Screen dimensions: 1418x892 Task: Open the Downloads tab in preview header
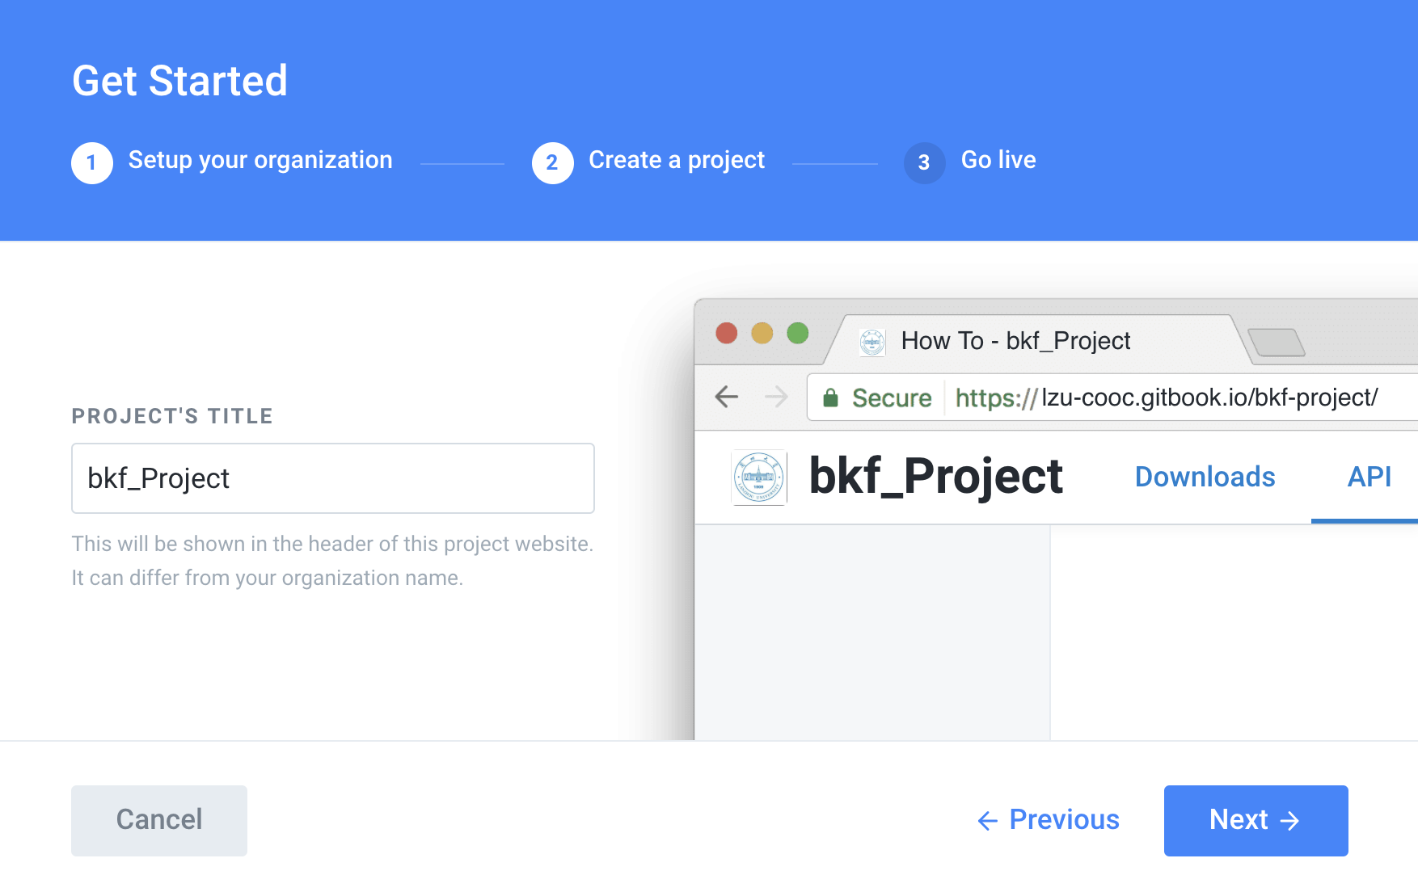point(1205,477)
